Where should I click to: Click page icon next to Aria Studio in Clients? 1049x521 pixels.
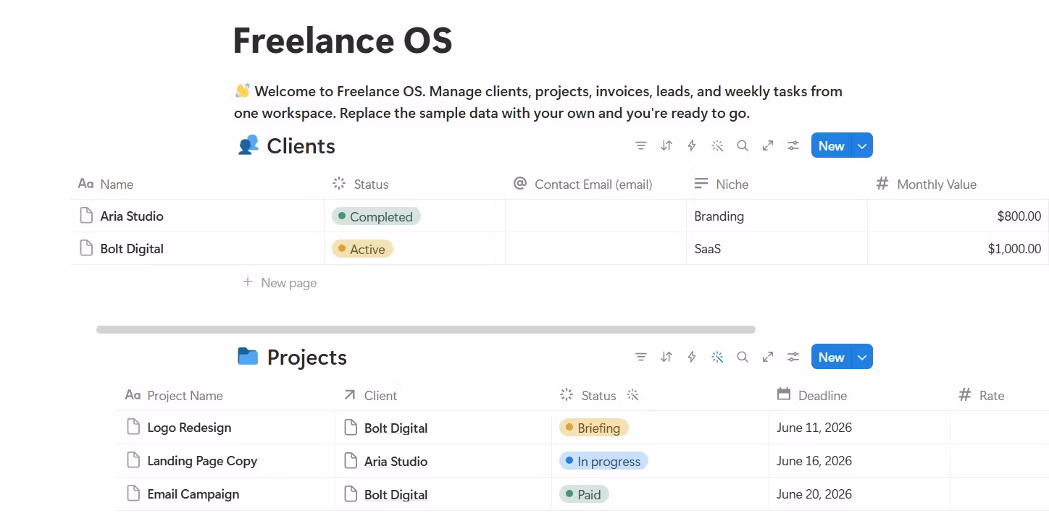pos(86,216)
